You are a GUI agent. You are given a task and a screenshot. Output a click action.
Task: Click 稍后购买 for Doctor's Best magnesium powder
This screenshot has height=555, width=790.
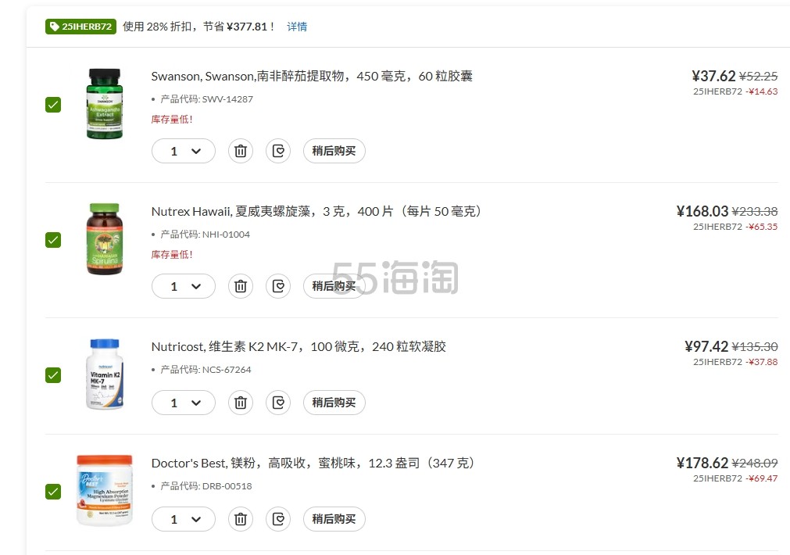point(334,519)
